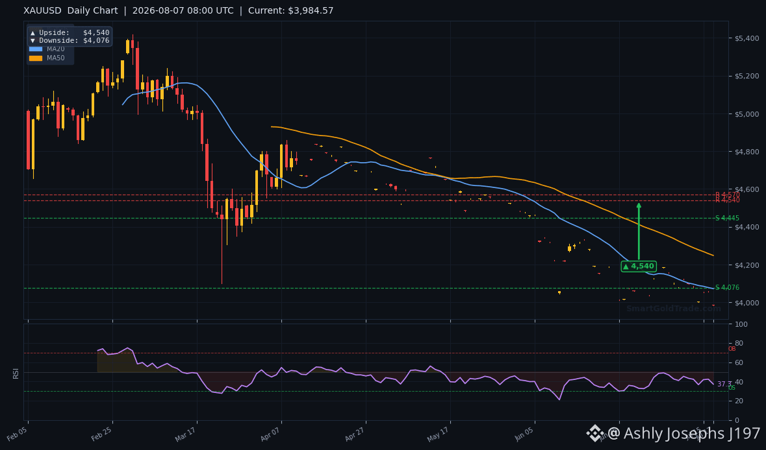The width and height of the screenshot is (766, 450).
Task: Click the red 'OB' overbought label
Action: pos(732,349)
